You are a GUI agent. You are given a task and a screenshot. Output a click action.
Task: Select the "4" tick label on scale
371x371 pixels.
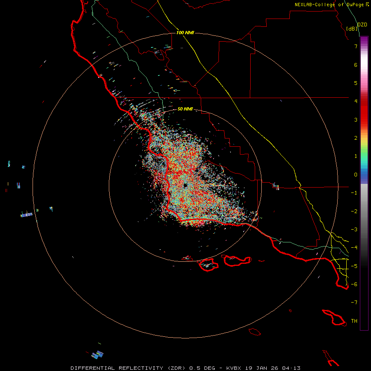pyautogui.click(x=356, y=101)
